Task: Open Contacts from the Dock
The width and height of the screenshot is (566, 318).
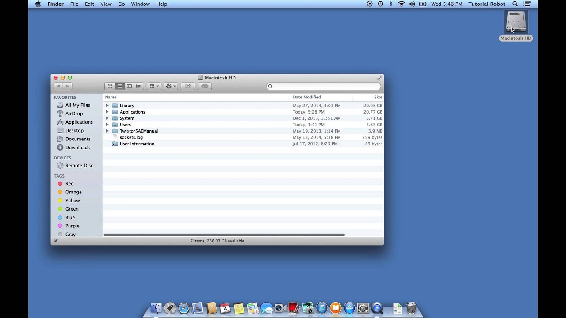Action: tap(211, 308)
